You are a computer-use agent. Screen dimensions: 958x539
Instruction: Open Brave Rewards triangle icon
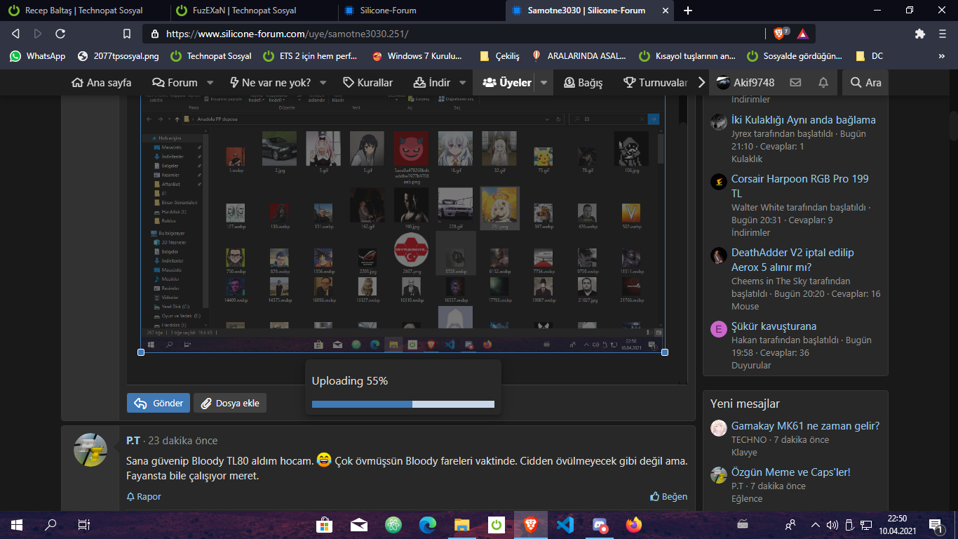tap(802, 34)
